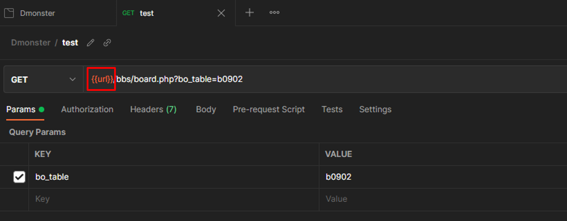This screenshot has height=221, width=567.
Task: Click the request URL input field
Action: click(354, 79)
